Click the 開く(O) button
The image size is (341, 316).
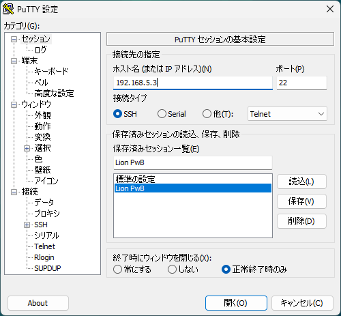click(236, 303)
